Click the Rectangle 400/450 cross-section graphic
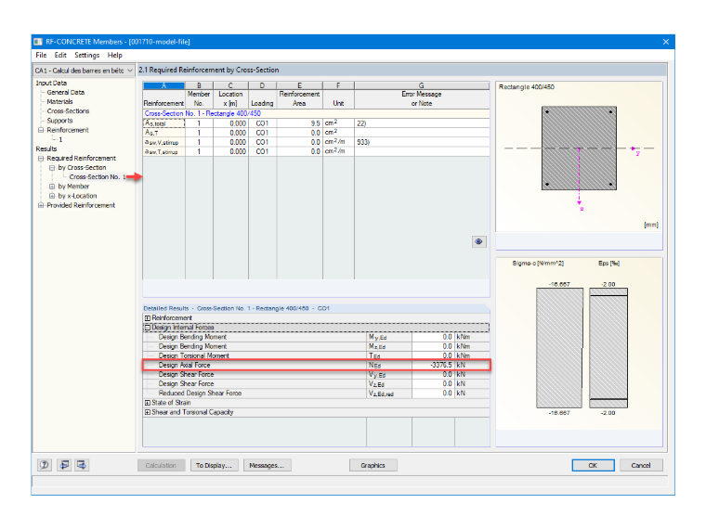 click(579, 148)
